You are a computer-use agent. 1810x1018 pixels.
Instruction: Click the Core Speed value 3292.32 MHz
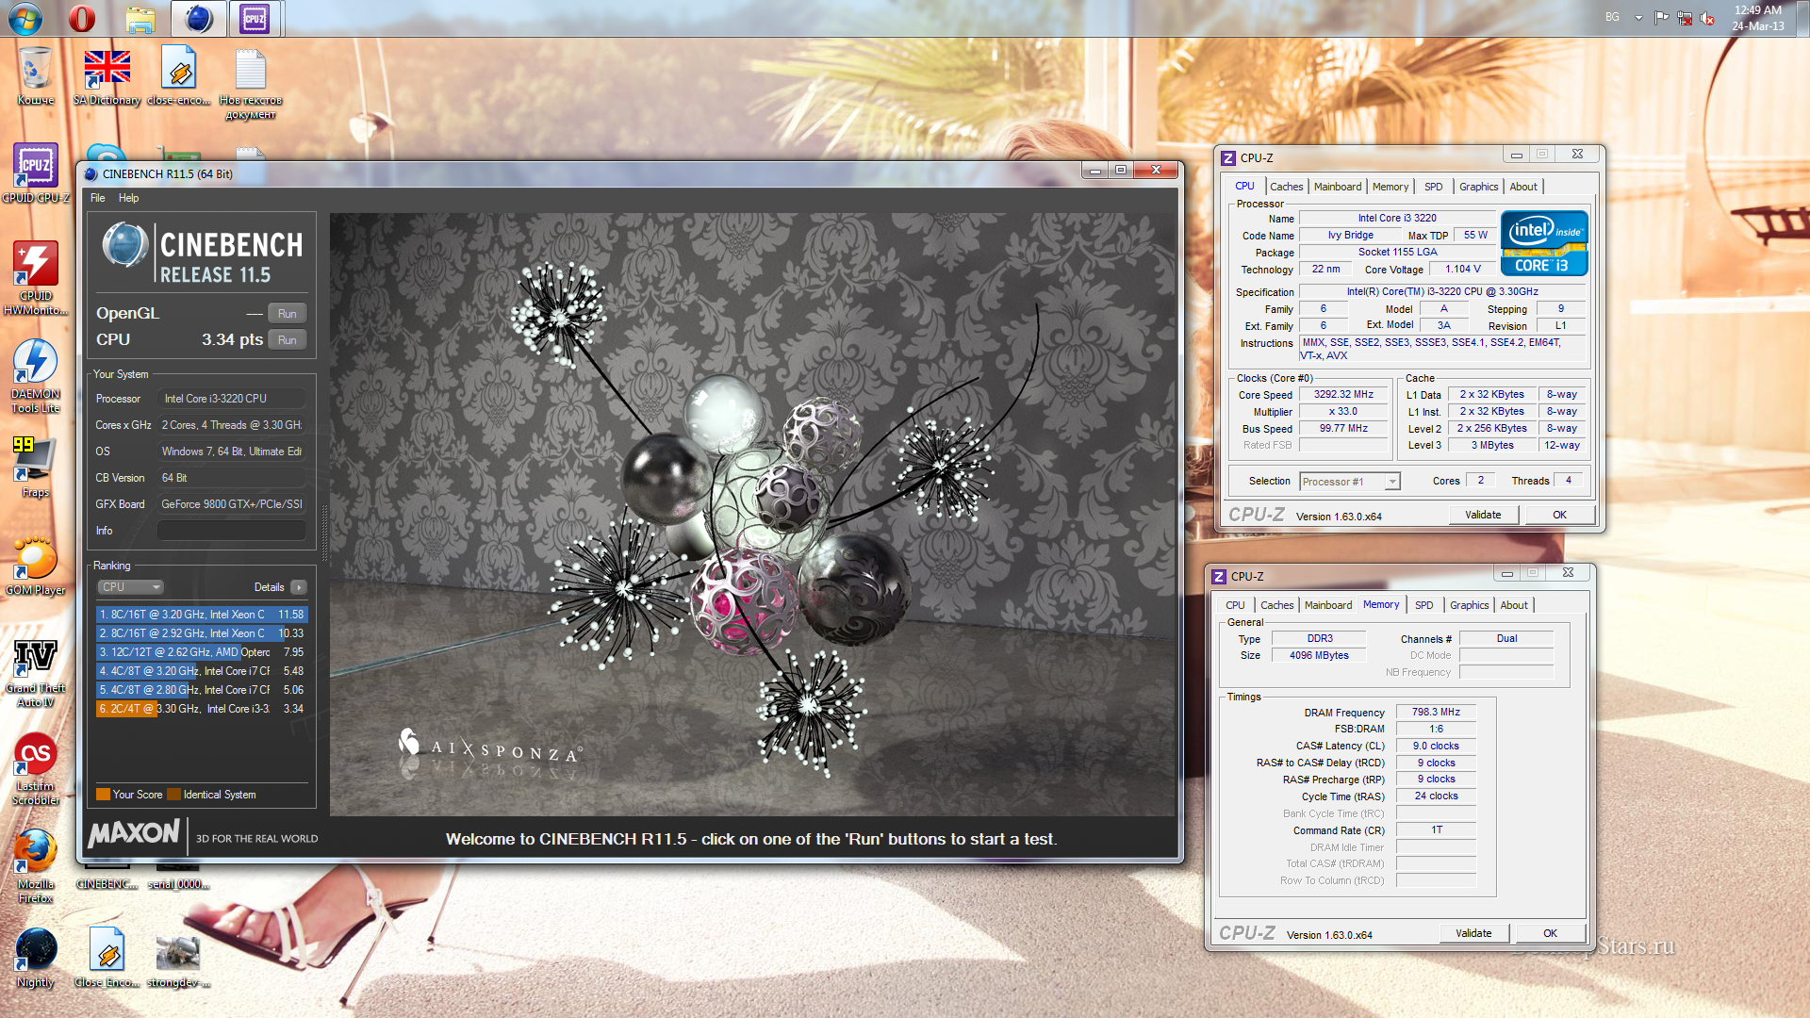[1343, 395]
